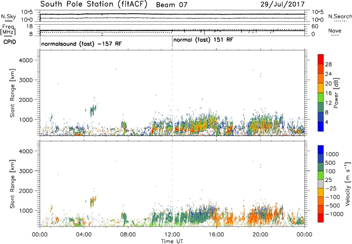Click the dotted line sample under "N.Search"
This screenshot has width=352, height=244.
point(340,21)
